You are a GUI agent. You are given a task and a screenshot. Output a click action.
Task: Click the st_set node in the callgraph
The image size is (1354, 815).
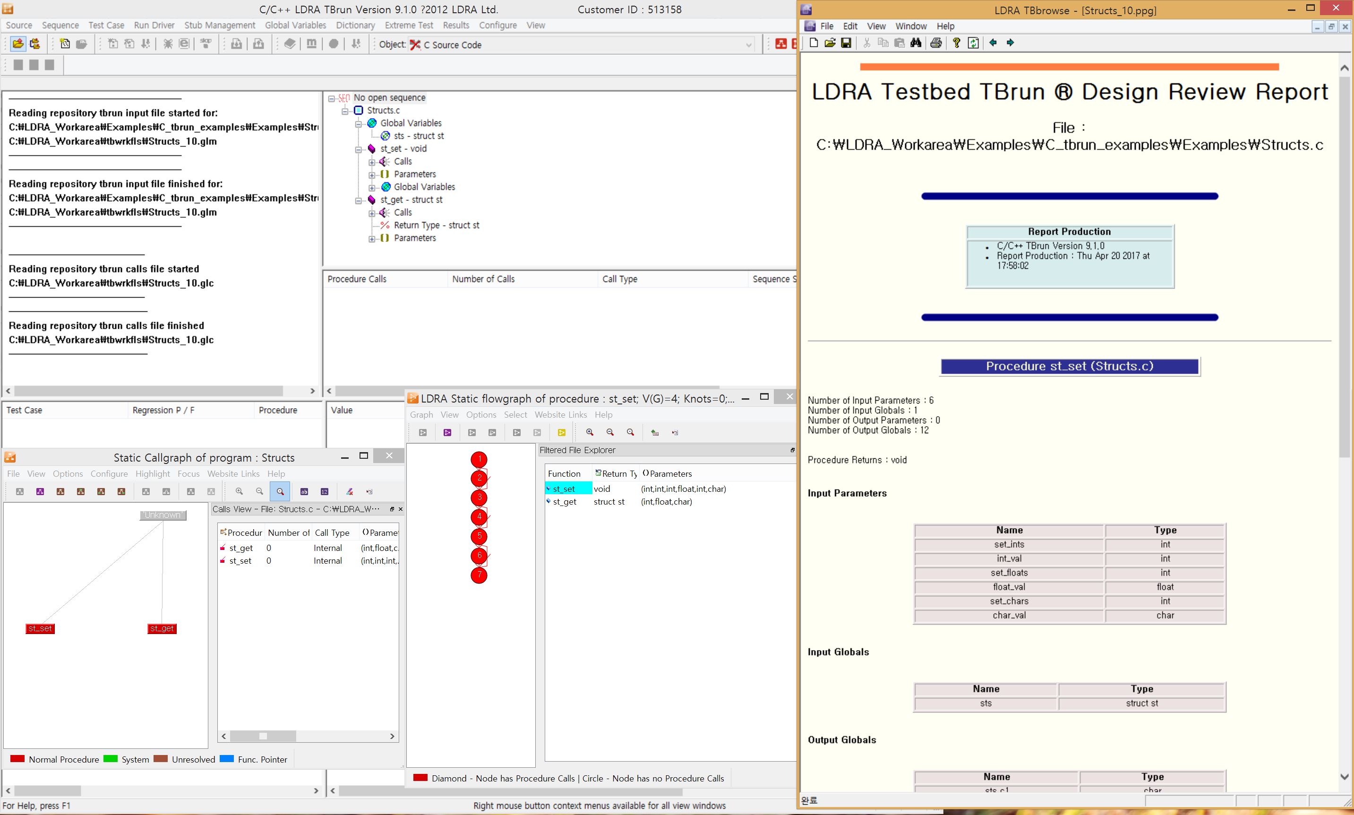pos(40,628)
